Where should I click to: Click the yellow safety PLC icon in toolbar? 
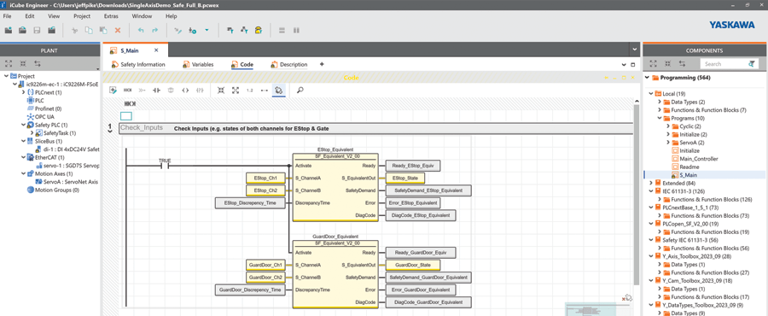coord(258,30)
